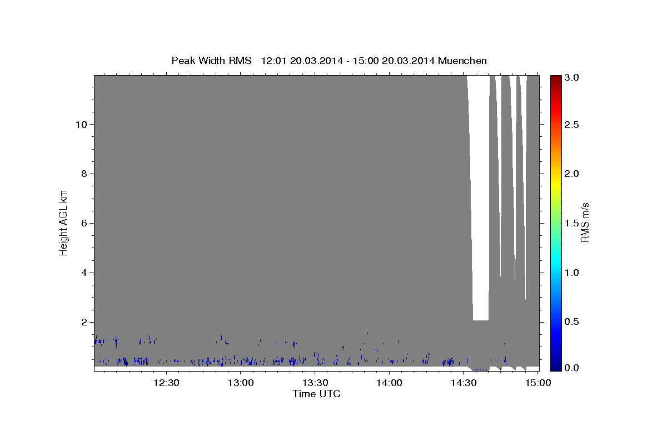The width and height of the screenshot is (667, 445).
Task: Click the plot title 'Peak Width RMS'
Action: (x=211, y=60)
